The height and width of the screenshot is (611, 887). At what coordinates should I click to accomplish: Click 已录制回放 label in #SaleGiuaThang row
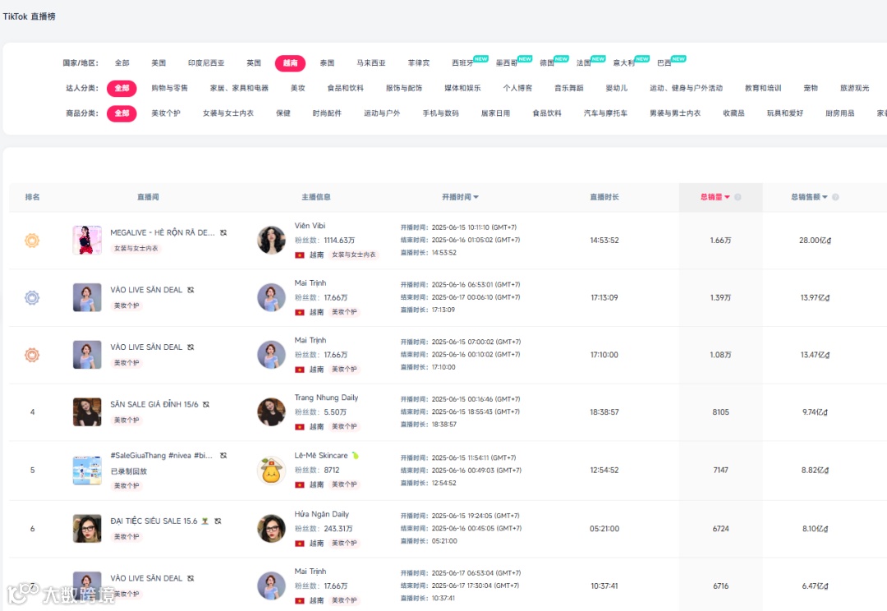click(x=129, y=471)
